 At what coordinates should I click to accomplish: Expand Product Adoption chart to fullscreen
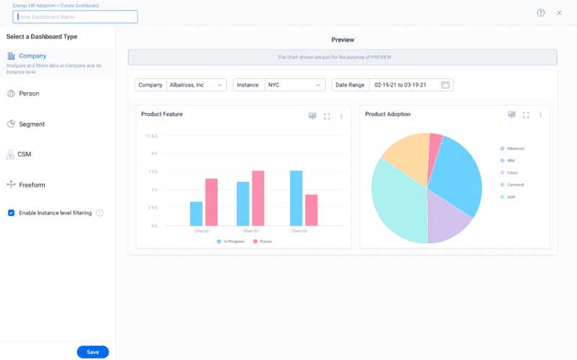point(526,114)
